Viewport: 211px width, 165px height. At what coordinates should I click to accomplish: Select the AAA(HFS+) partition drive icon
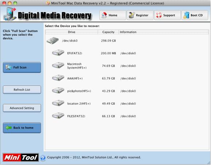(x=58, y=78)
